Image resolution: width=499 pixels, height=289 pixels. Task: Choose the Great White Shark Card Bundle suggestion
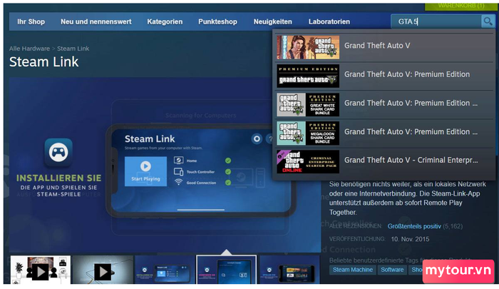pos(384,104)
